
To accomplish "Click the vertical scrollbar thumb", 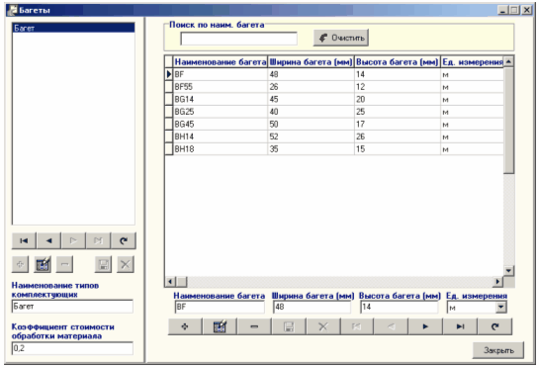I will point(508,121).
